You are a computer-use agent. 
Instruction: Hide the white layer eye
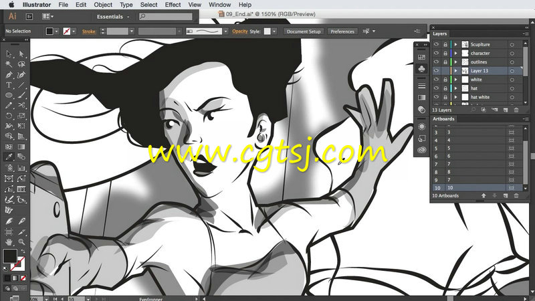point(436,80)
